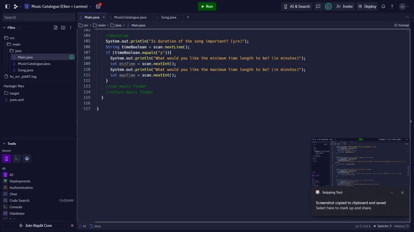Invite collaborators to the repl
The width and height of the screenshot is (414, 232).
pyautogui.click(x=344, y=6)
